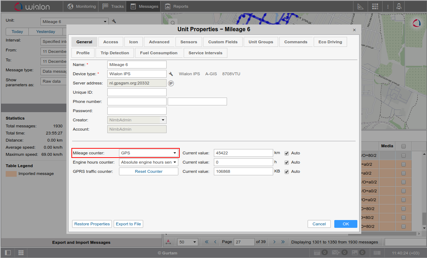Screen dimensions: 427x258
Task: Uncheck Auto for GPRS traffic counter
Action: (x=287, y=172)
